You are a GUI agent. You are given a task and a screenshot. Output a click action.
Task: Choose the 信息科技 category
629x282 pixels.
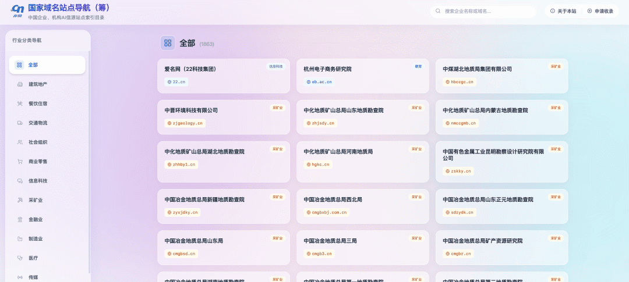tap(47, 181)
